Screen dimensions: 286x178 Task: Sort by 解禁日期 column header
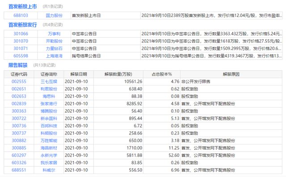click(79, 74)
